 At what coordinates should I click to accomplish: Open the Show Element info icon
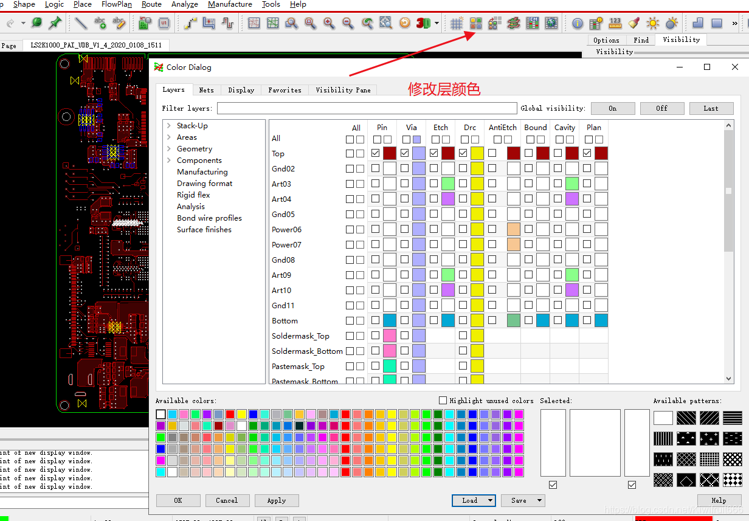click(578, 23)
